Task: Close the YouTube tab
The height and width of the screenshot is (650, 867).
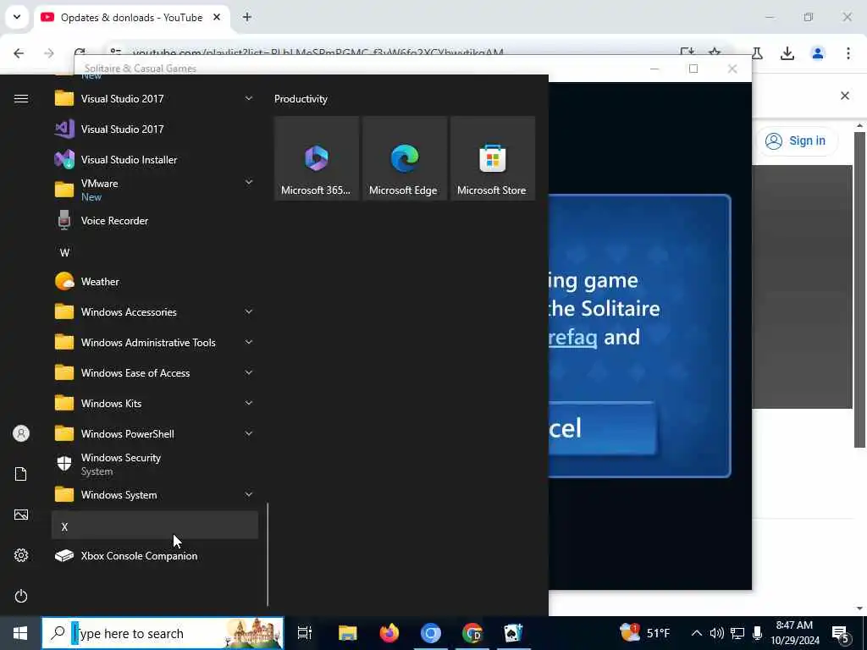Action: tap(217, 17)
